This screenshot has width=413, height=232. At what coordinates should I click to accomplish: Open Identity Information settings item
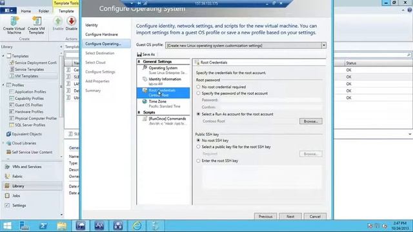point(163,81)
